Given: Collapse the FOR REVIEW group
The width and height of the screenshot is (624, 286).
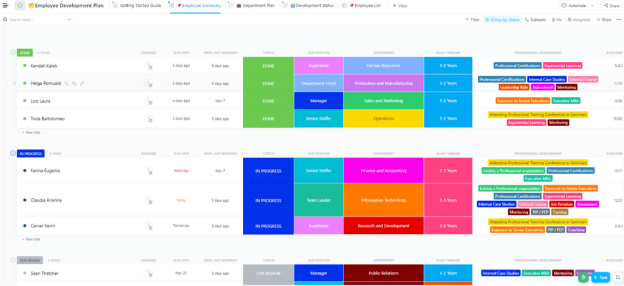Looking at the screenshot, I should [13, 260].
